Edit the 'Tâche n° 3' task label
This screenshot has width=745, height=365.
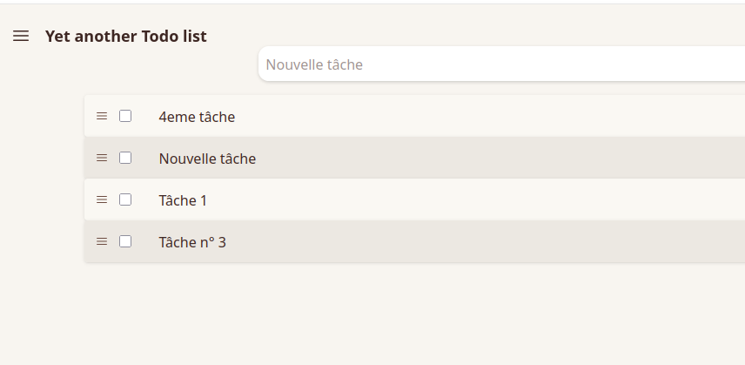(192, 242)
